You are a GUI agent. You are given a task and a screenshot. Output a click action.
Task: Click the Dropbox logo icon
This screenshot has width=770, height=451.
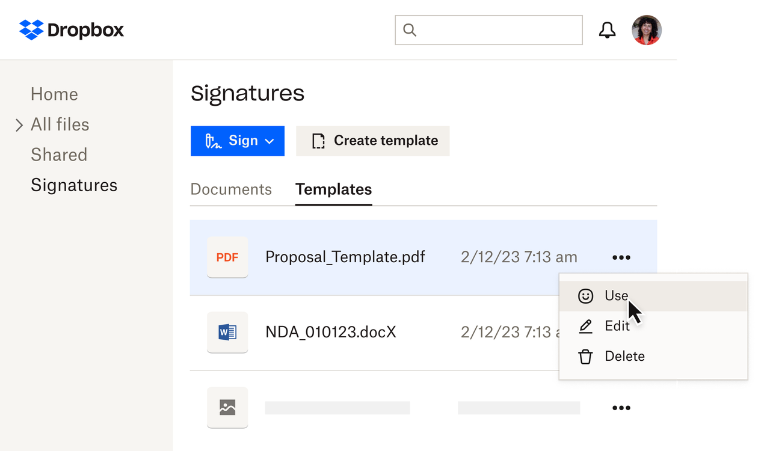click(x=31, y=29)
